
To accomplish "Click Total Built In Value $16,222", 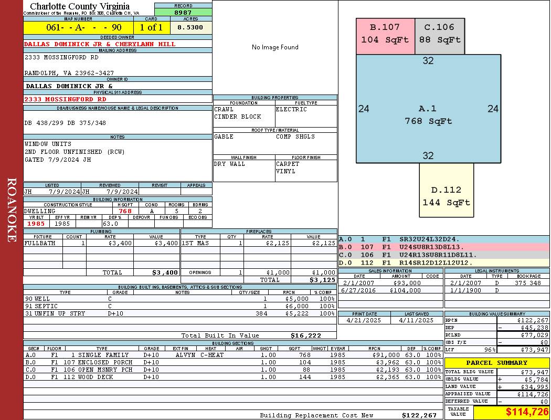I will (x=306, y=335).
